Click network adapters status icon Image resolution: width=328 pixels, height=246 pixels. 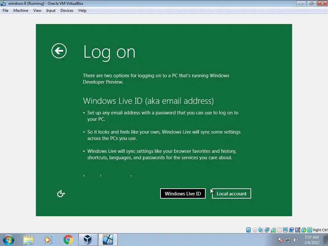tap(267, 230)
